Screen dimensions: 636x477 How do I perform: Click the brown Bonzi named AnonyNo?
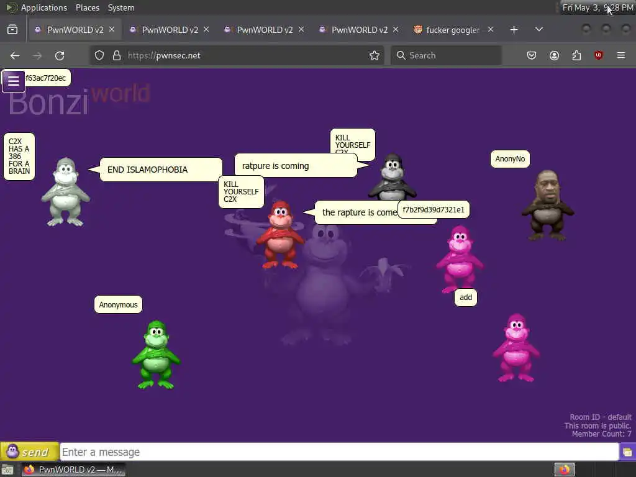click(x=548, y=205)
